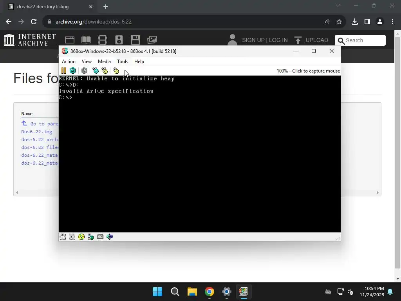Open a new Chrome tab
This screenshot has height=301, width=401.
pos(106,7)
